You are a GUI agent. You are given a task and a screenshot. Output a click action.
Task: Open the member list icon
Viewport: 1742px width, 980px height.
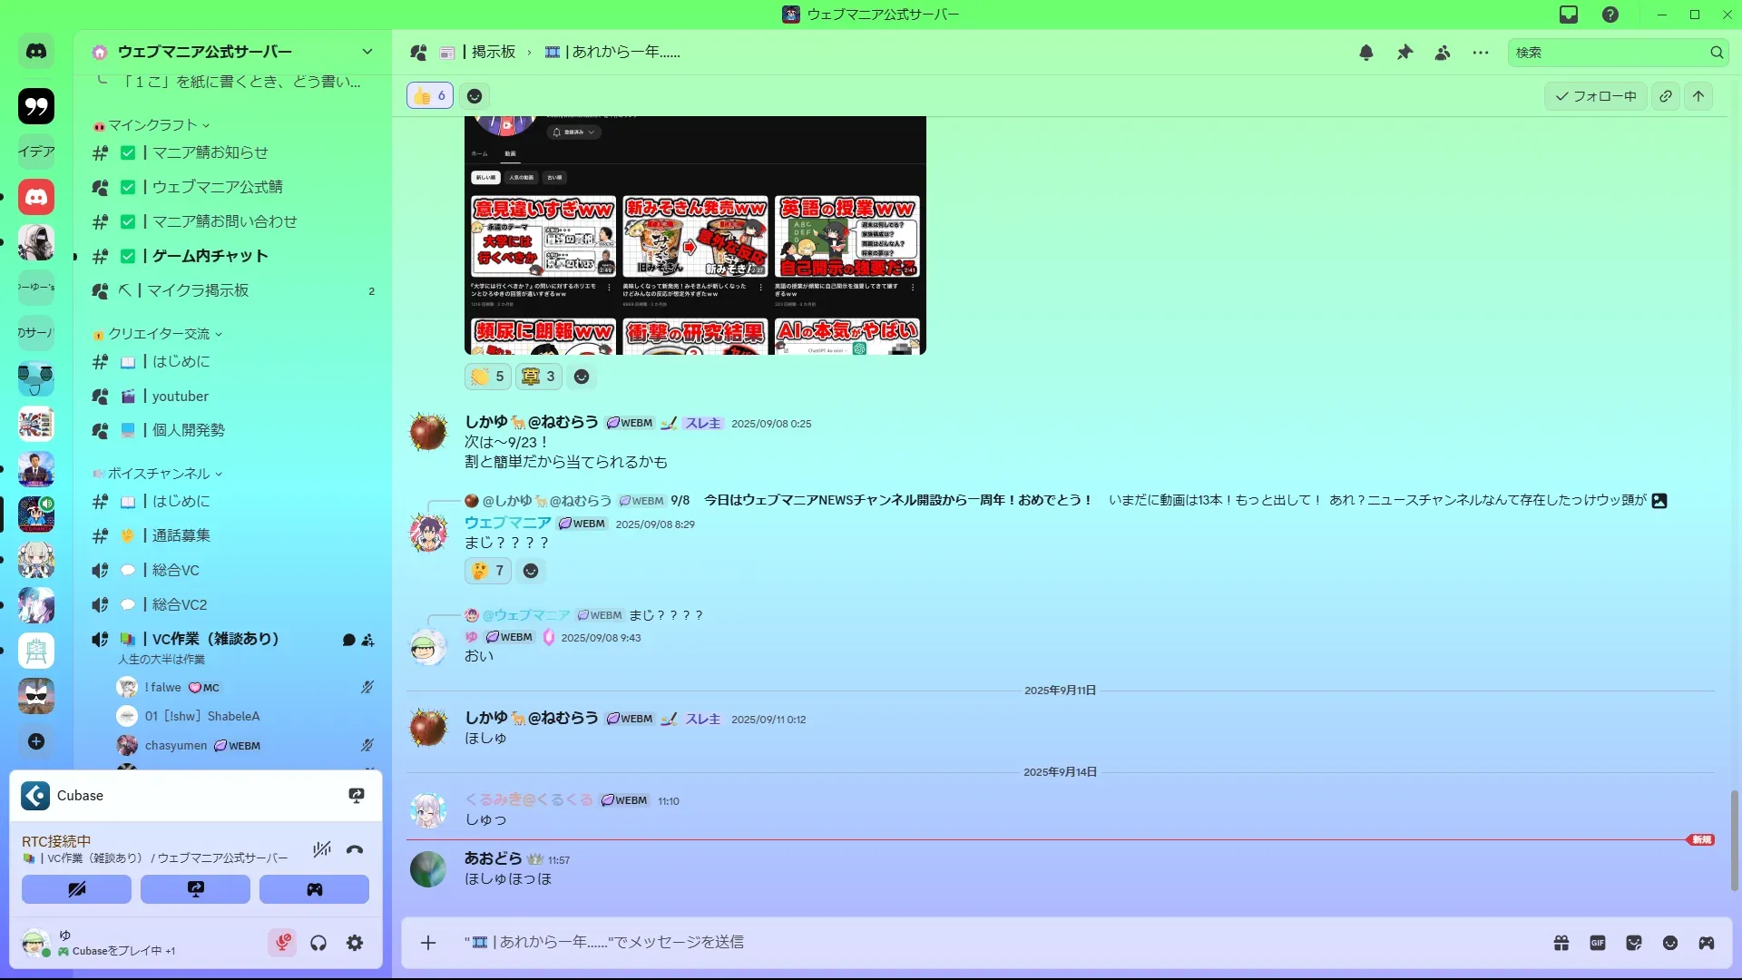click(1443, 53)
